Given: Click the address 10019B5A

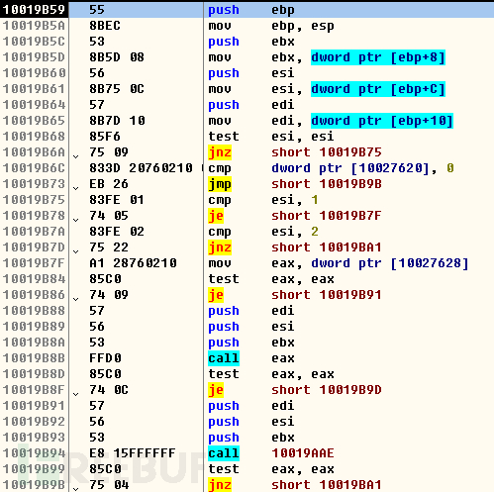Looking at the screenshot, I should pos(34,26).
